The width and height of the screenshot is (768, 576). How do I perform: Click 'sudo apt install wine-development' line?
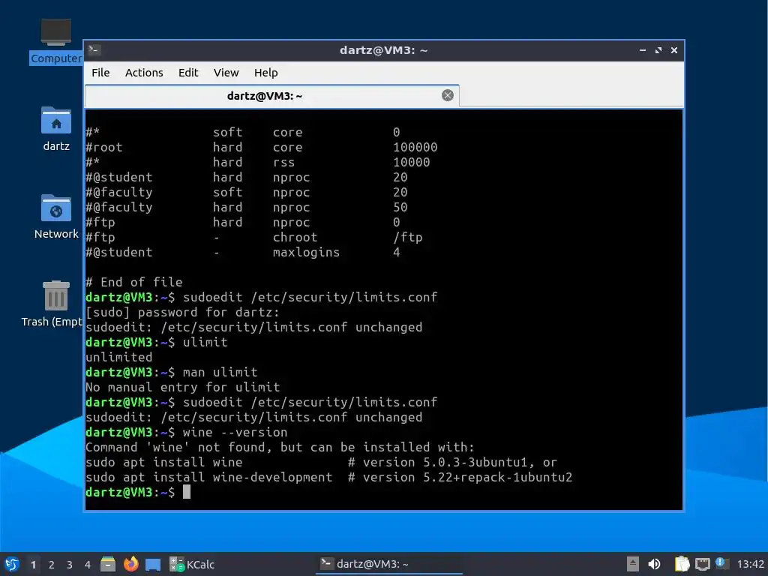click(x=209, y=478)
